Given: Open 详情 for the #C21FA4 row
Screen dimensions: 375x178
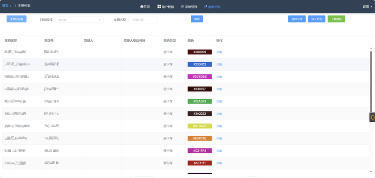Looking at the screenshot, I should coord(219,151).
